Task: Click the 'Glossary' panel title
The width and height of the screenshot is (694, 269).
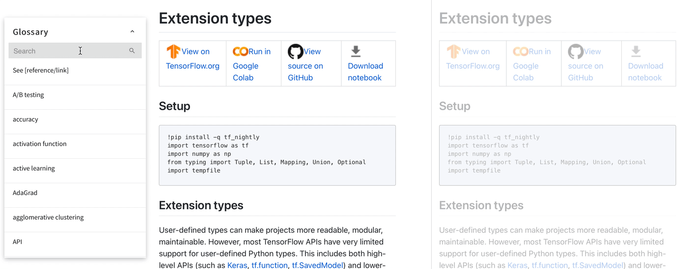Action: pyautogui.click(x=30, y=32)
